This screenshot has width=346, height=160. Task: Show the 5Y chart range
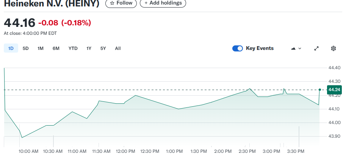point(103,48)
